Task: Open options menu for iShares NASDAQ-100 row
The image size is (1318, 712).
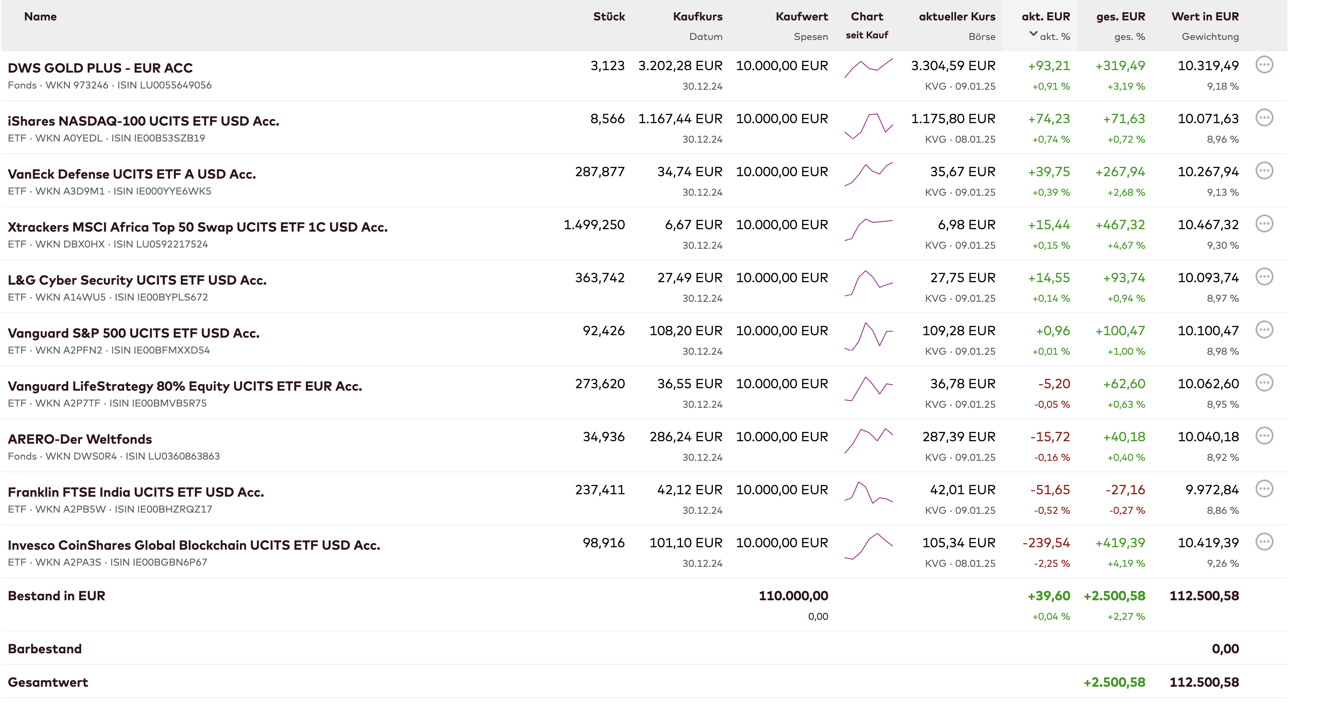Action: [1264, 118]
